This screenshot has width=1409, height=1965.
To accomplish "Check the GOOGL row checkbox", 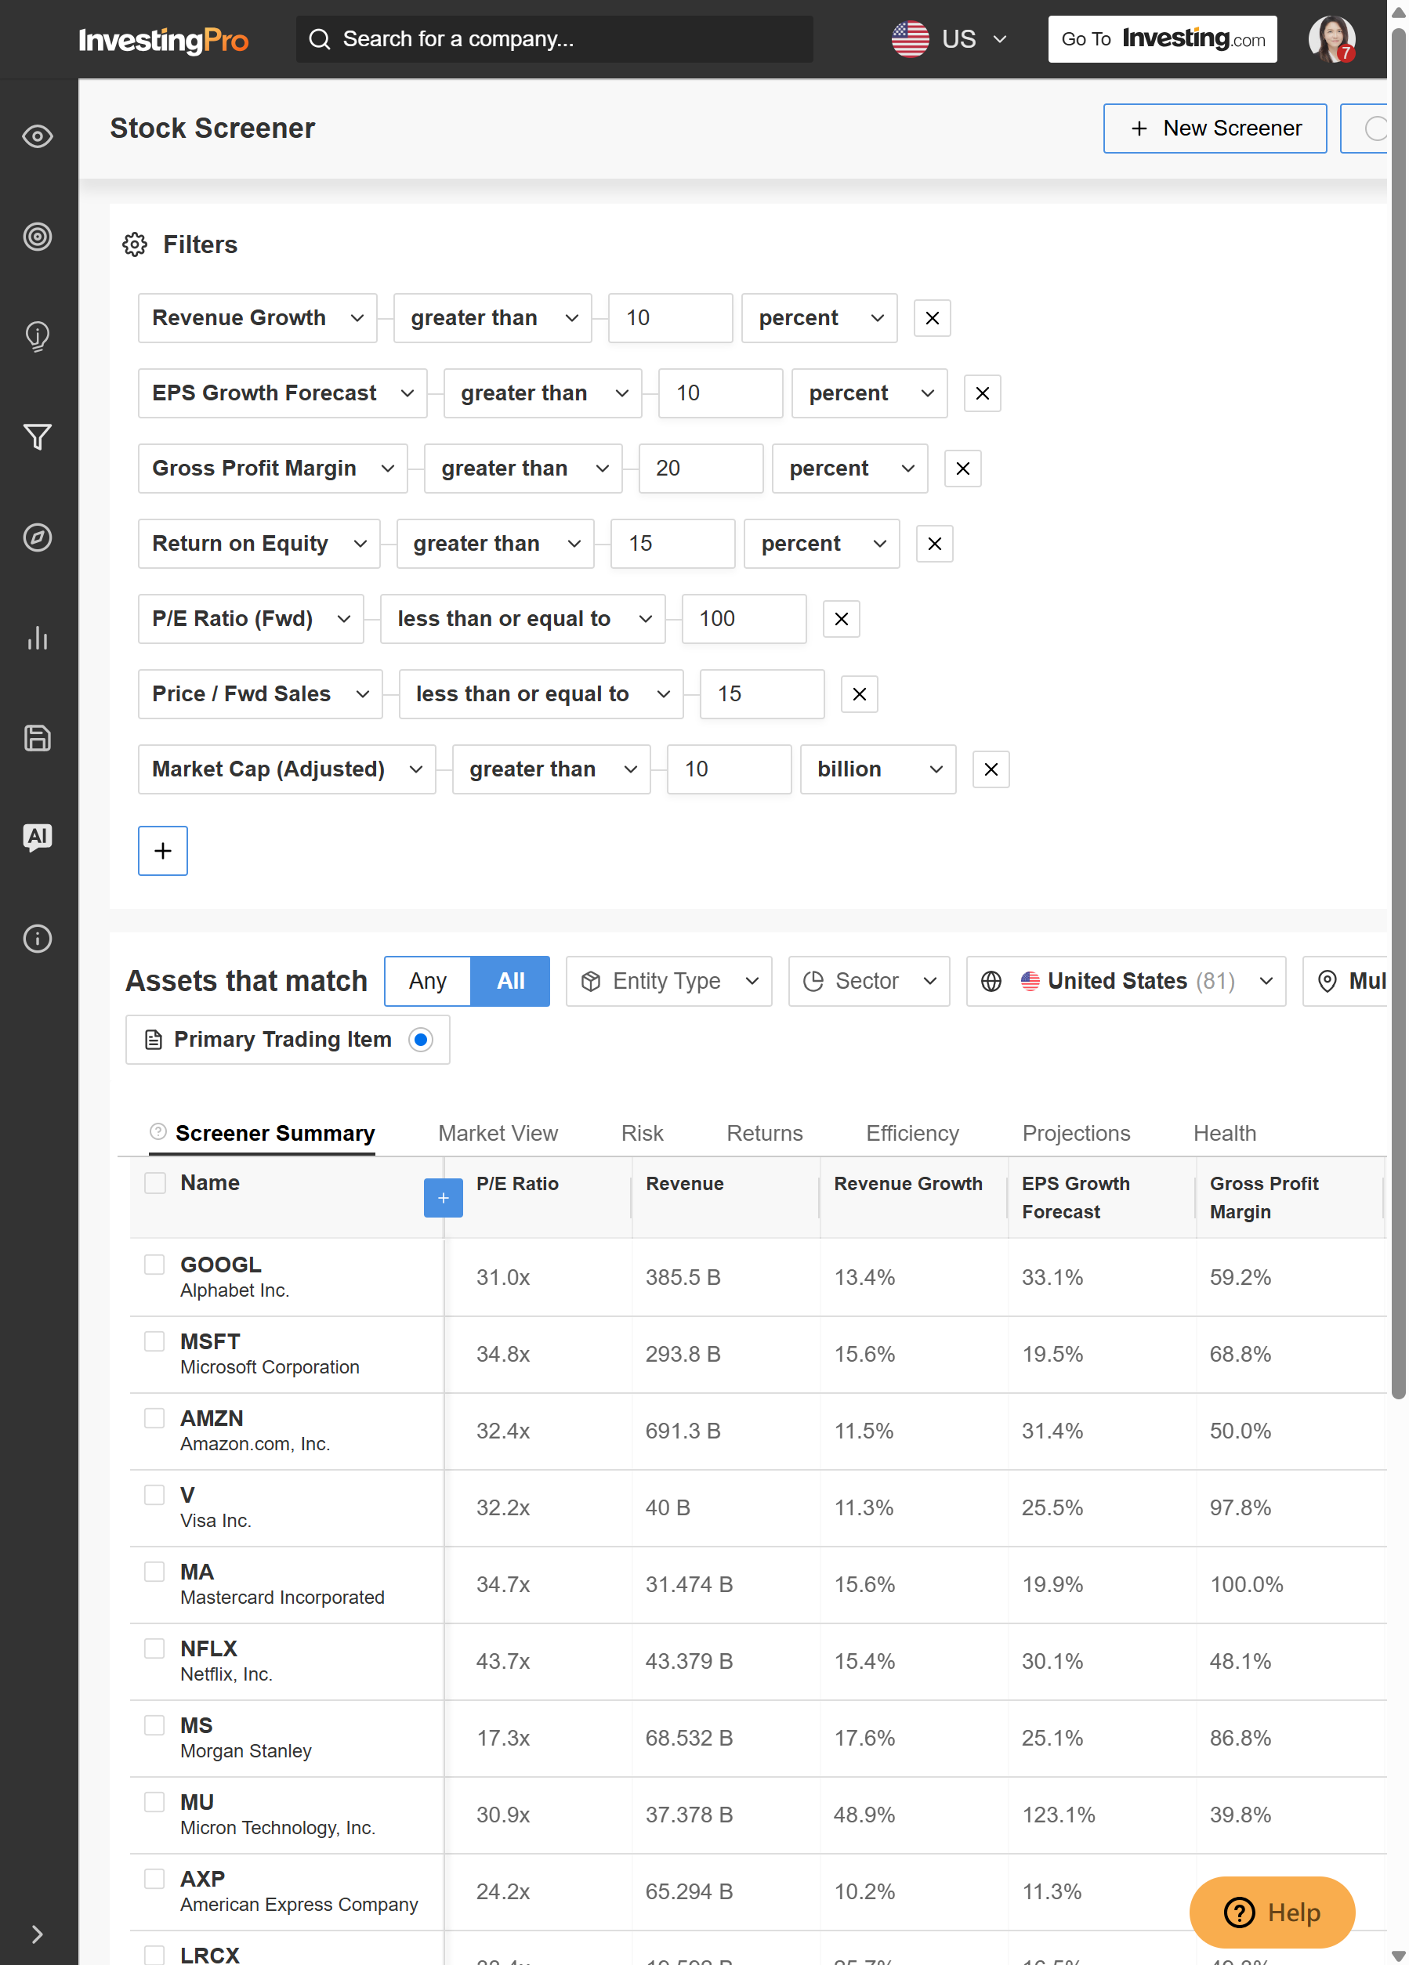I will (154, 1265).
